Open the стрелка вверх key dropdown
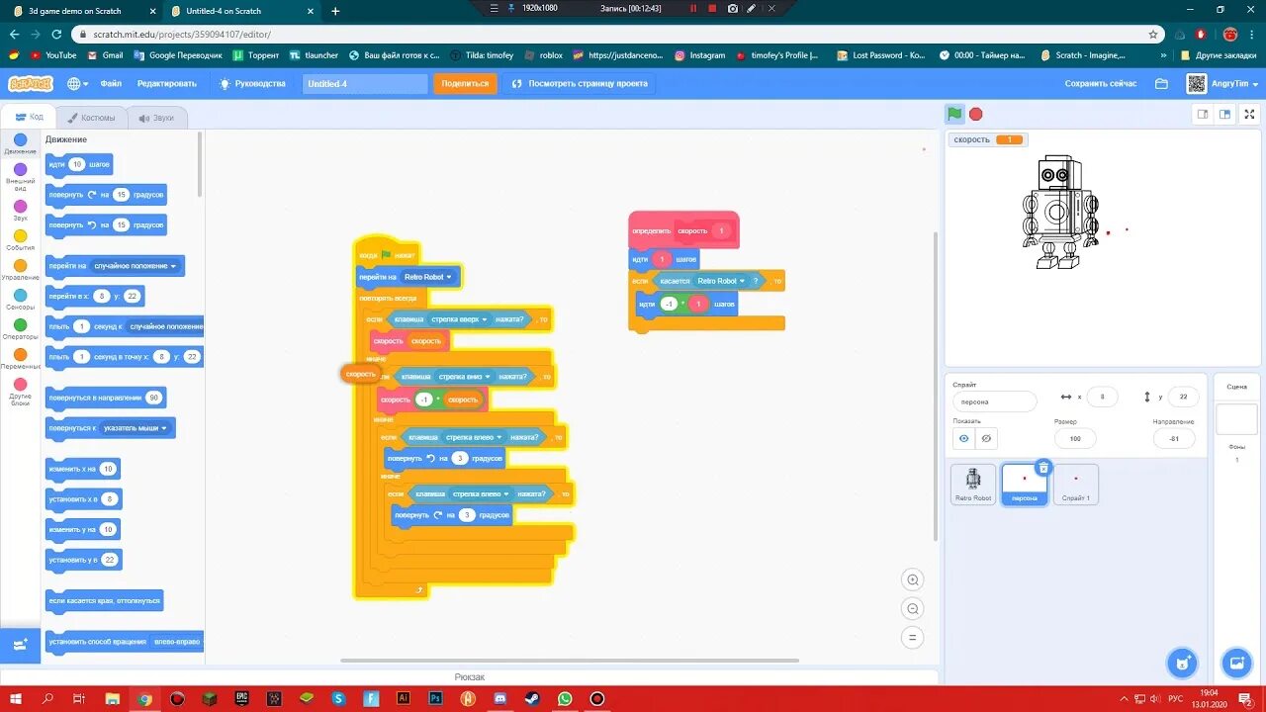 [x=460, y=318]
